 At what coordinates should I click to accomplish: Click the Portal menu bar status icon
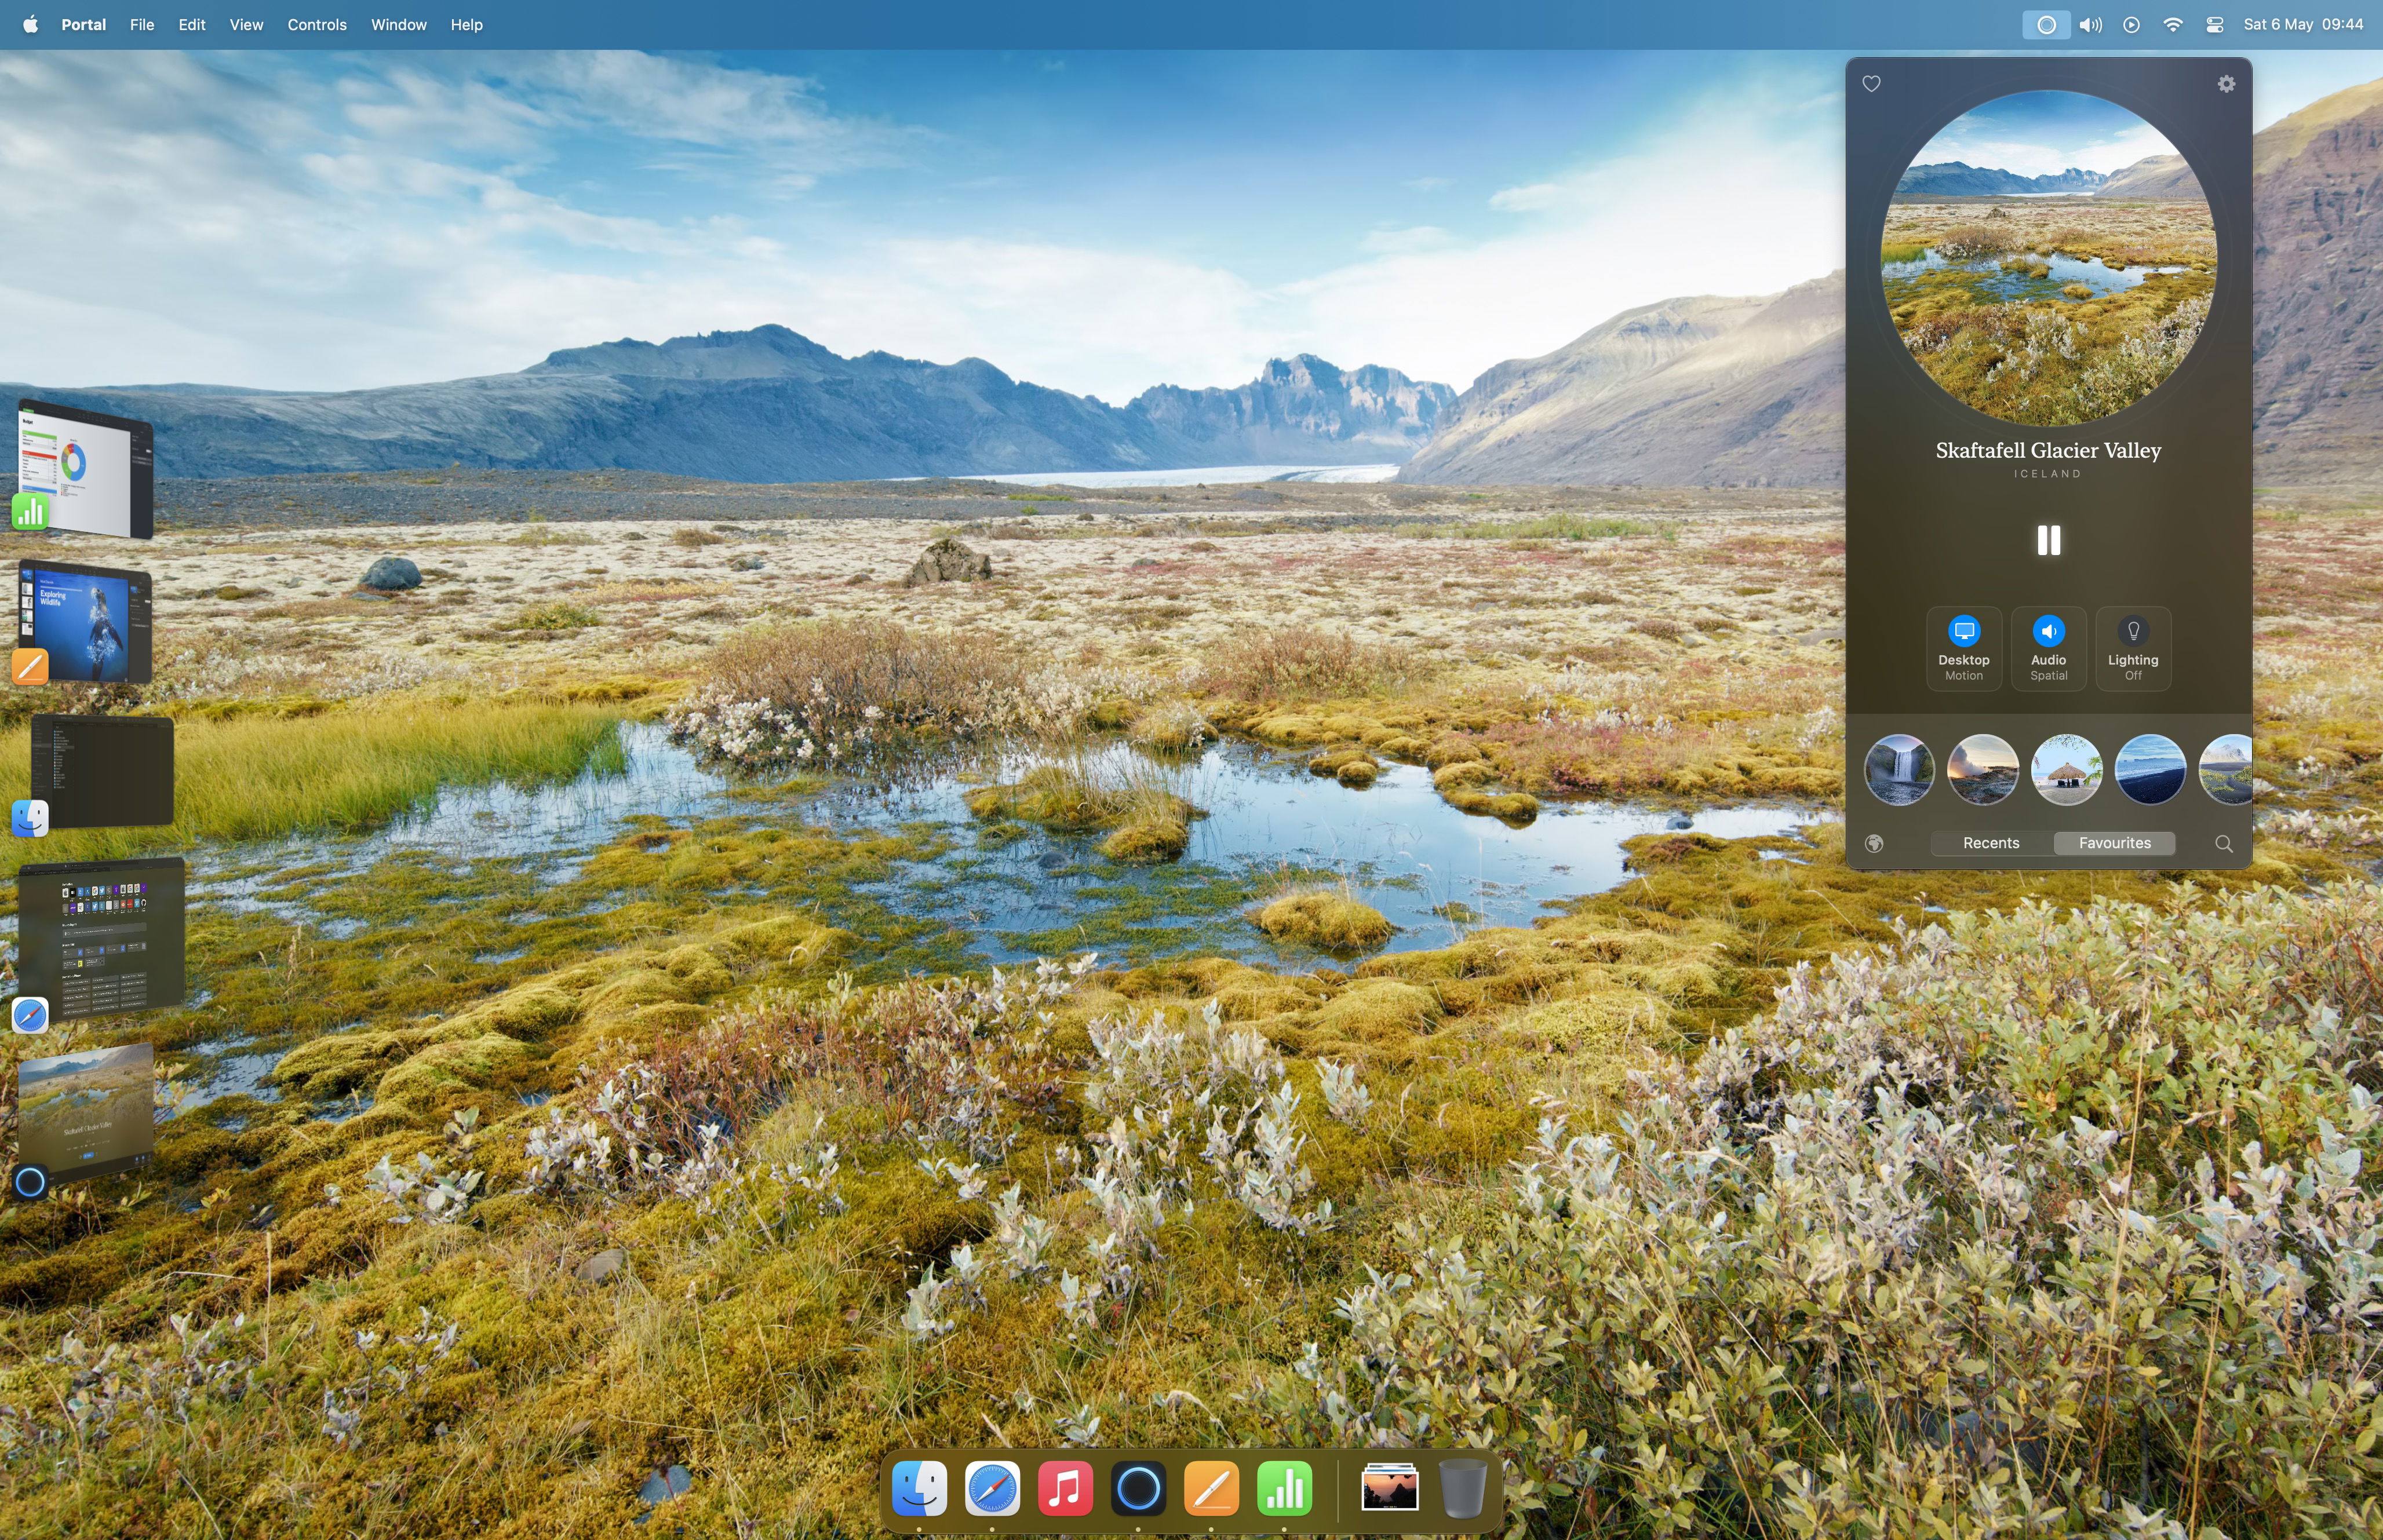coord(2046,25)
